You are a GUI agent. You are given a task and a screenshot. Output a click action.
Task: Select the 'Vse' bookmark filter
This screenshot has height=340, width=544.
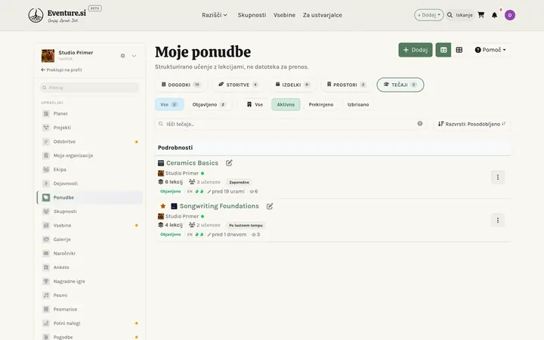(255, 104)
